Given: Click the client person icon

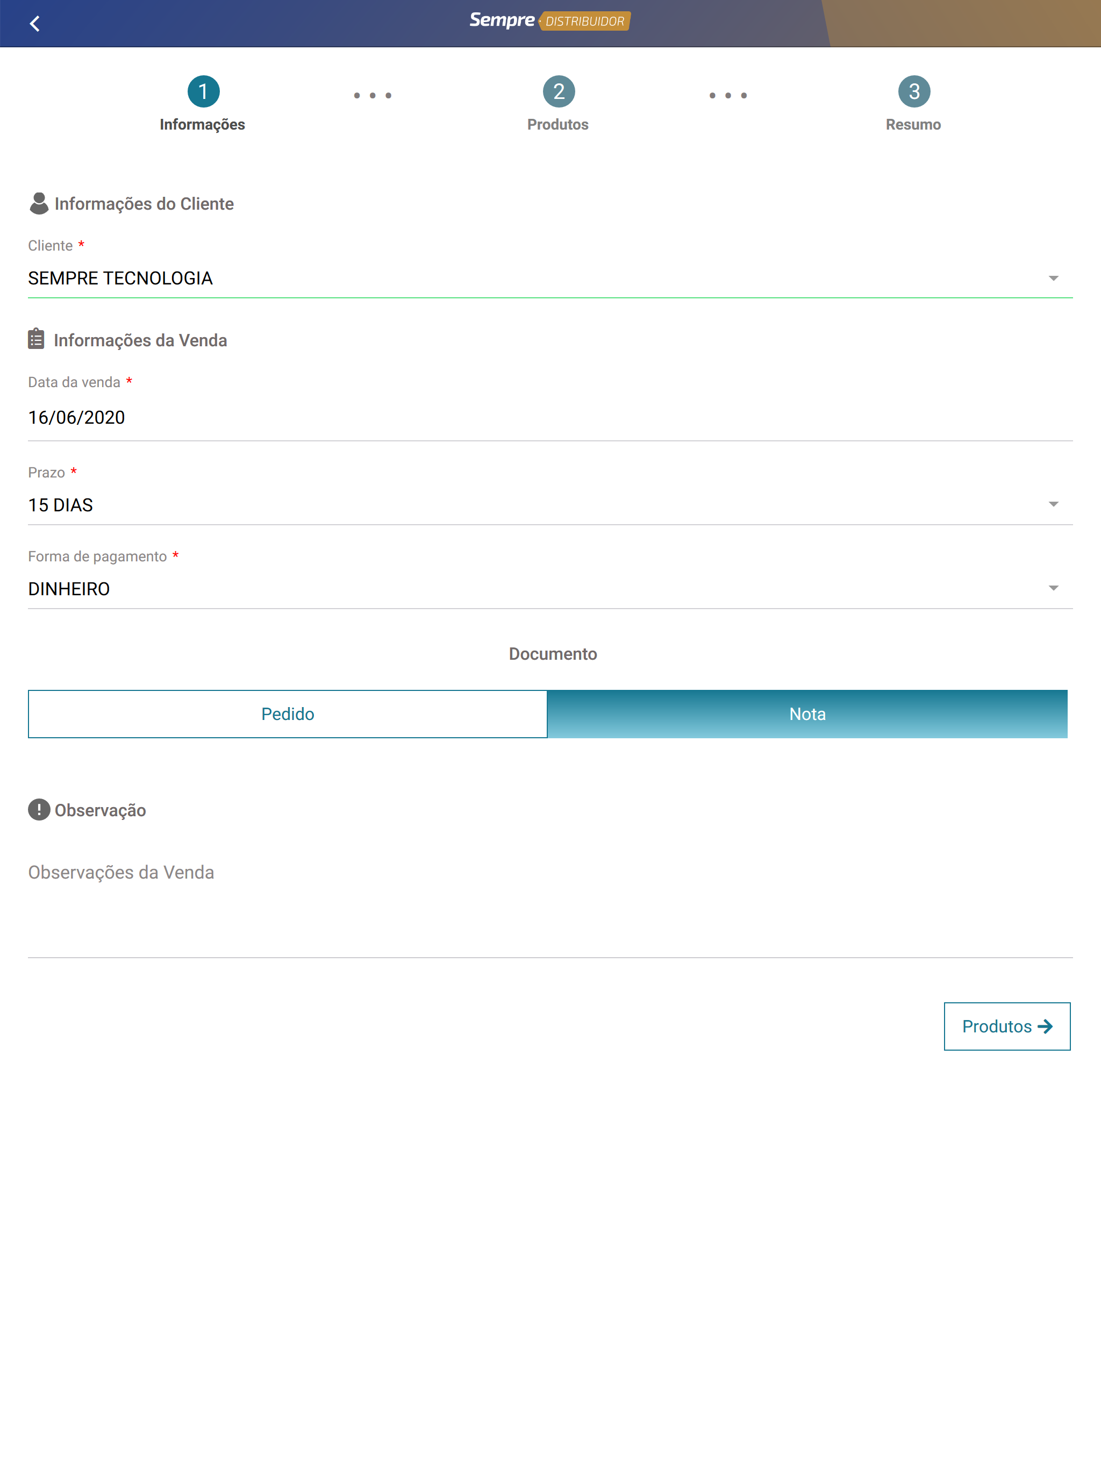Looking at the screenshot, I should click(x=39, y=203).
